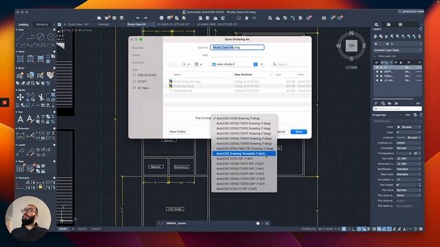Viewport: 440px width, 247px height.
Task: Click the Insert Block icon
Action: tap(20, 75)
